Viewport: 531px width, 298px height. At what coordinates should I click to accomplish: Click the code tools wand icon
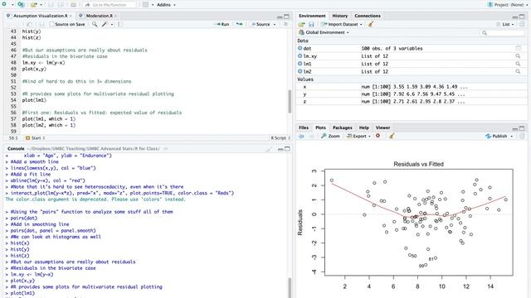point(105,24)
